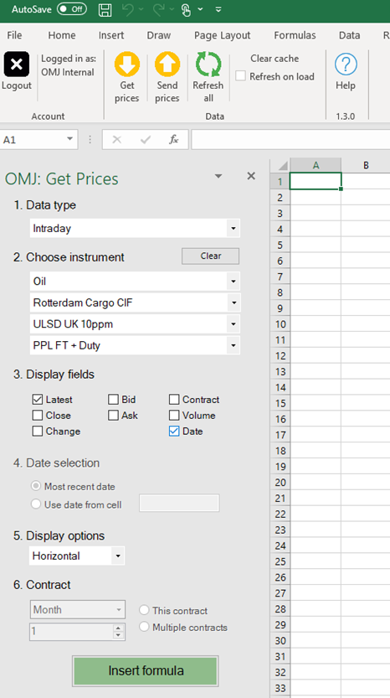
Task: Open the PPL FT + Duty dropdown
Action: [233, 345]
